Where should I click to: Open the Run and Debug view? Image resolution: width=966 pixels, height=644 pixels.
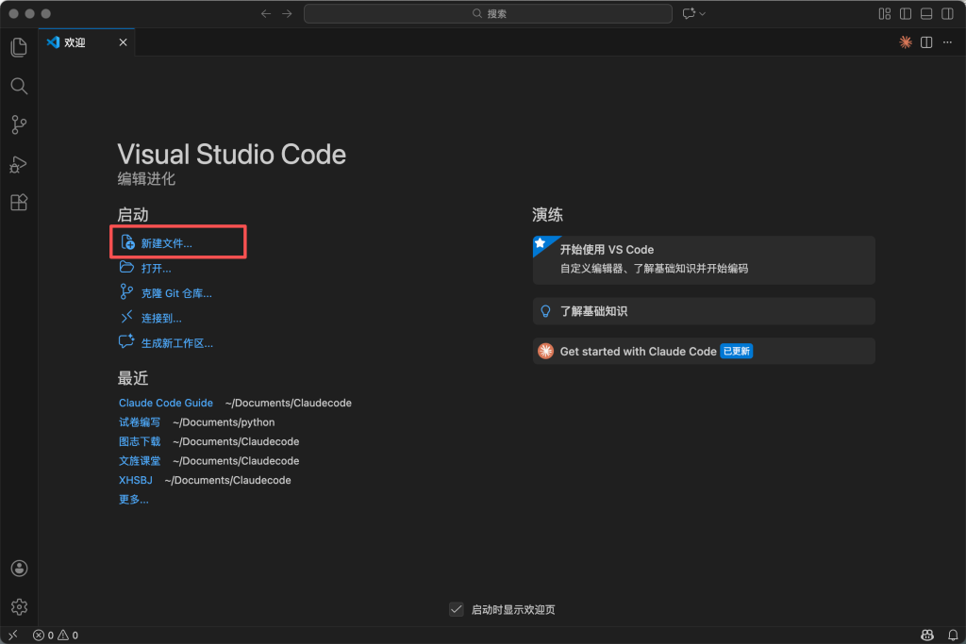19,164
